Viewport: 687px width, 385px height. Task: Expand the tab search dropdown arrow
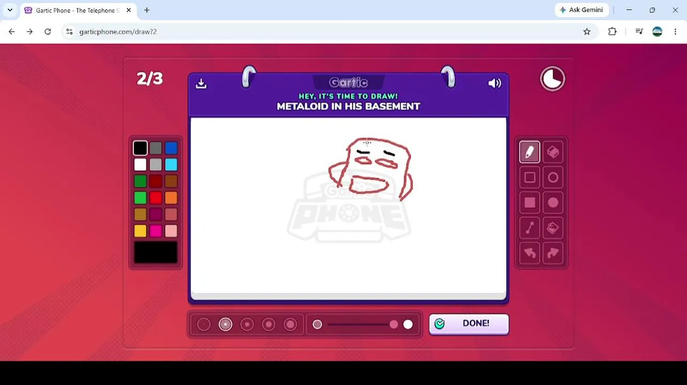pos(10,10)
